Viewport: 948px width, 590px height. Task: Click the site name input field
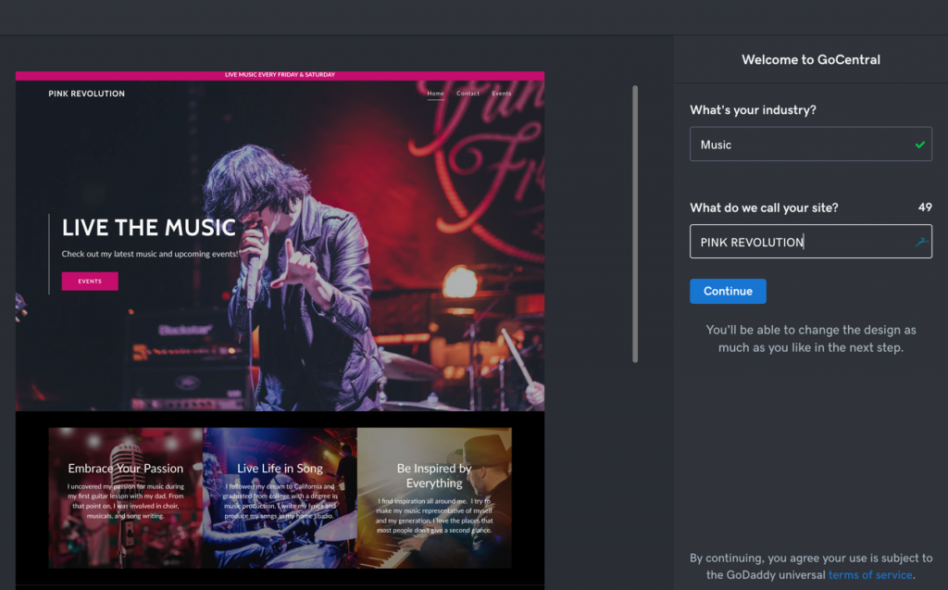coord(796,242)
